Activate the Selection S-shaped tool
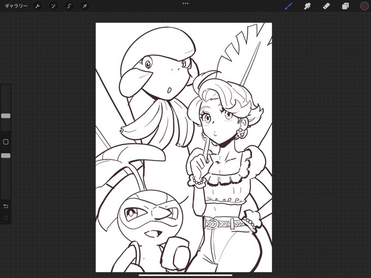 click(x=69, y=6)
